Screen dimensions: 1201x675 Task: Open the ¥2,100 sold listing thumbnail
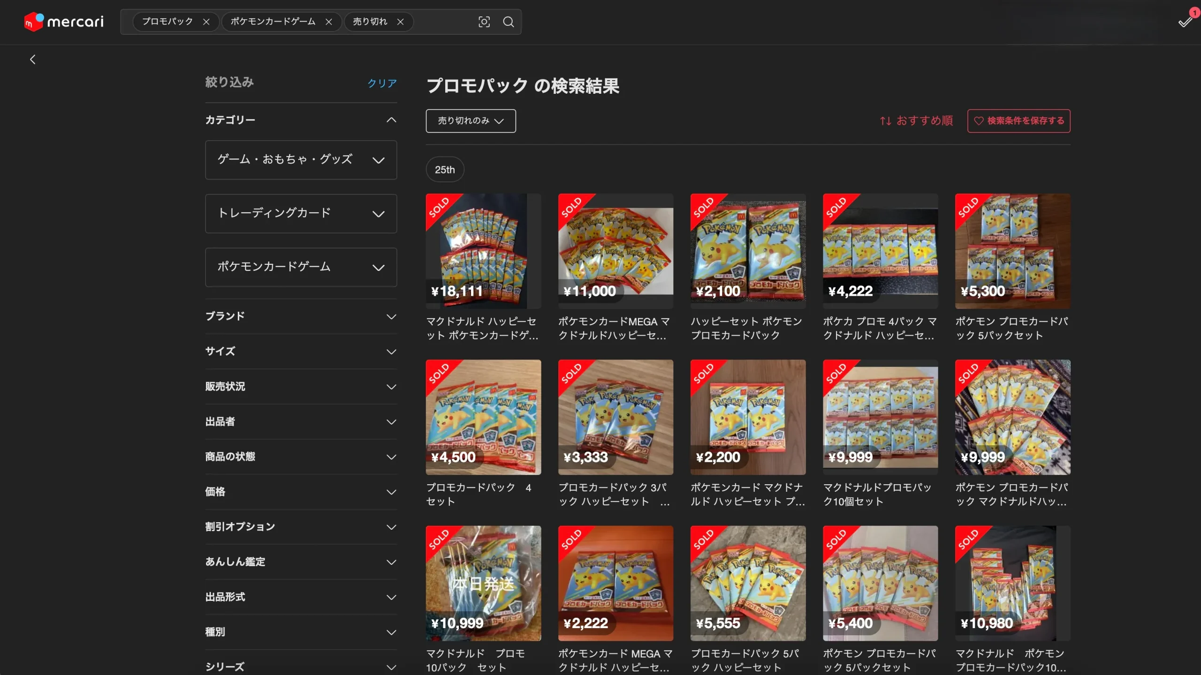[x=748, y=251]
